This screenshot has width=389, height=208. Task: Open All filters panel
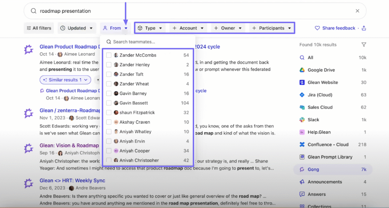pyautogui.click(x=39, y=28)
